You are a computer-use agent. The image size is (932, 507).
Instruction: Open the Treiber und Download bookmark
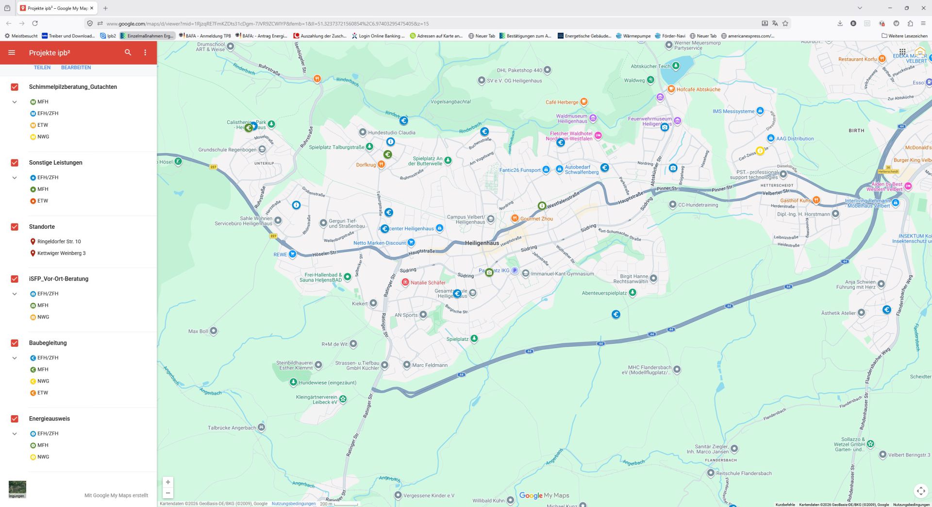68,36
